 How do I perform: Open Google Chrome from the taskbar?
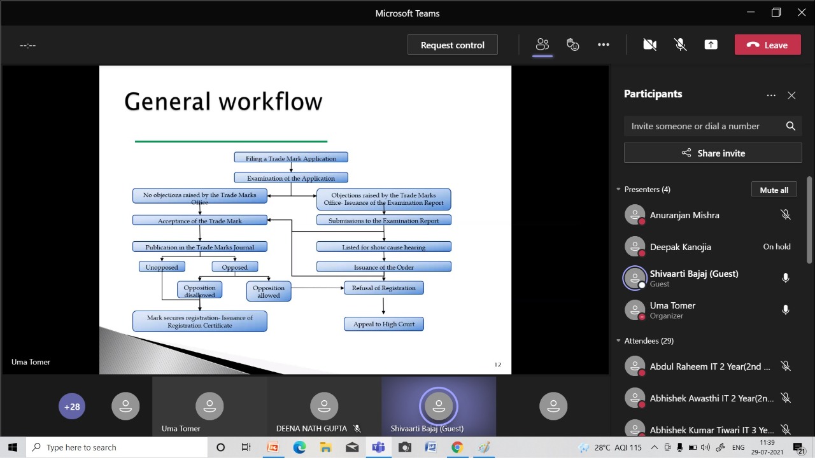pyautogui.click(x=457, y=447)
